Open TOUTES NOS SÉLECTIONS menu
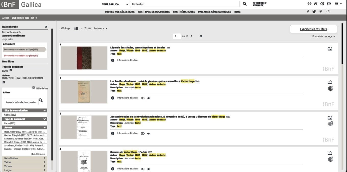The image size is (347, 172). point(120,12)
